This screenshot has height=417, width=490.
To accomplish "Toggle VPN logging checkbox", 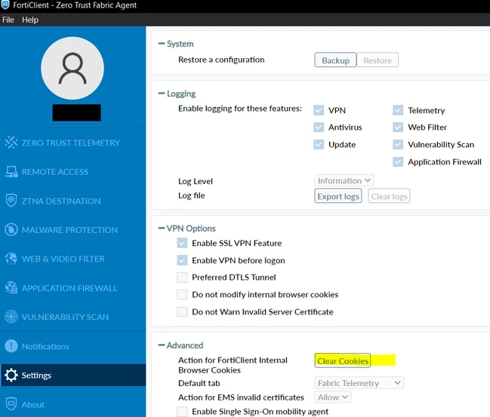I will point(319,110).
